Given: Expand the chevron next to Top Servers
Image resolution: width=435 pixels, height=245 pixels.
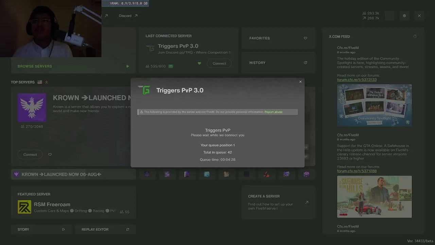Looking at the screenshot, I should click(47, 82).
